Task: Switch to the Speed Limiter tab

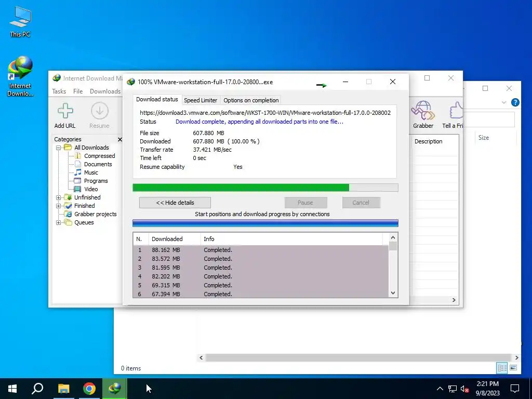Action: (201, 100)
